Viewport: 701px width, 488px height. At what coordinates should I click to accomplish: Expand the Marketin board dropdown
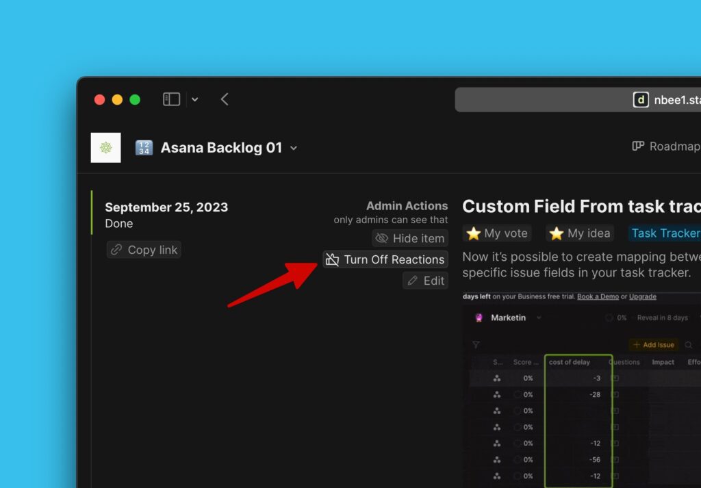point(539,318)
